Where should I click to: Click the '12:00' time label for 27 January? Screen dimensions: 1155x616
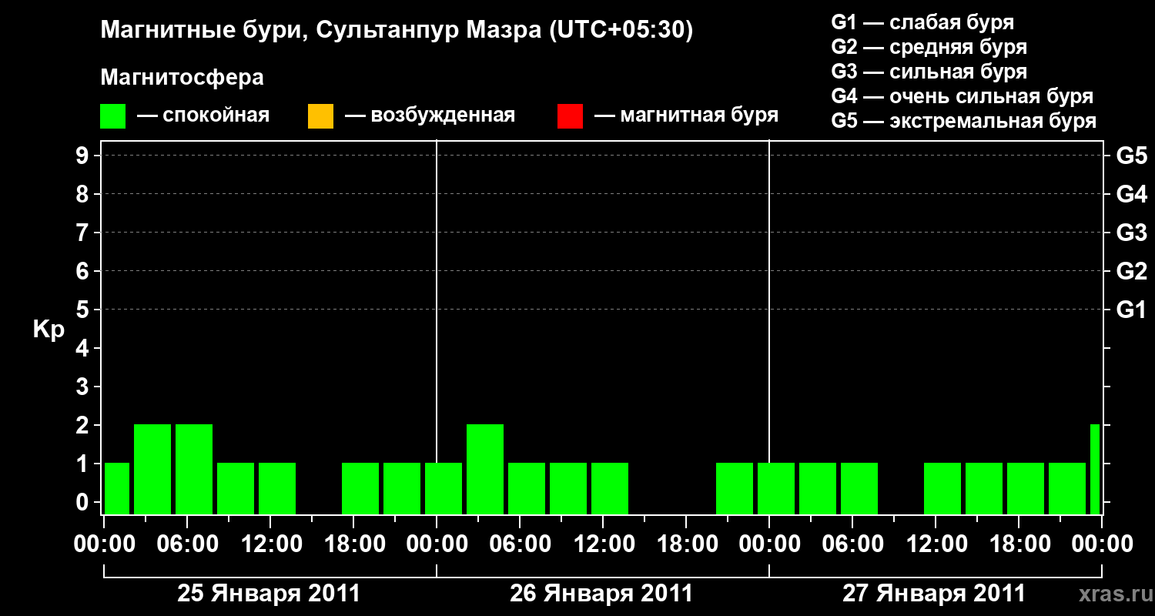pyautogui.click(x=936, y=544)
